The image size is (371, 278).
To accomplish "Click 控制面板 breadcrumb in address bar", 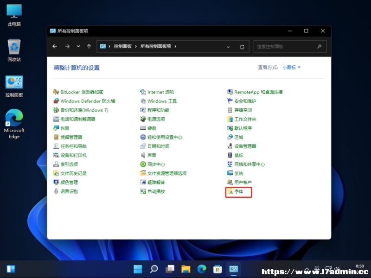I will click(x=123, y=46).
